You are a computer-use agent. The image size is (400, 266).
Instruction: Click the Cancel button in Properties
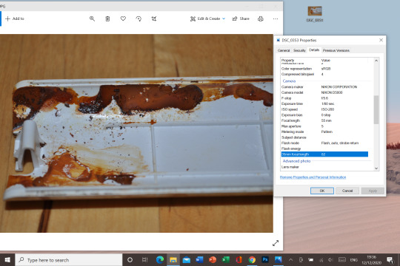point(347,191)
